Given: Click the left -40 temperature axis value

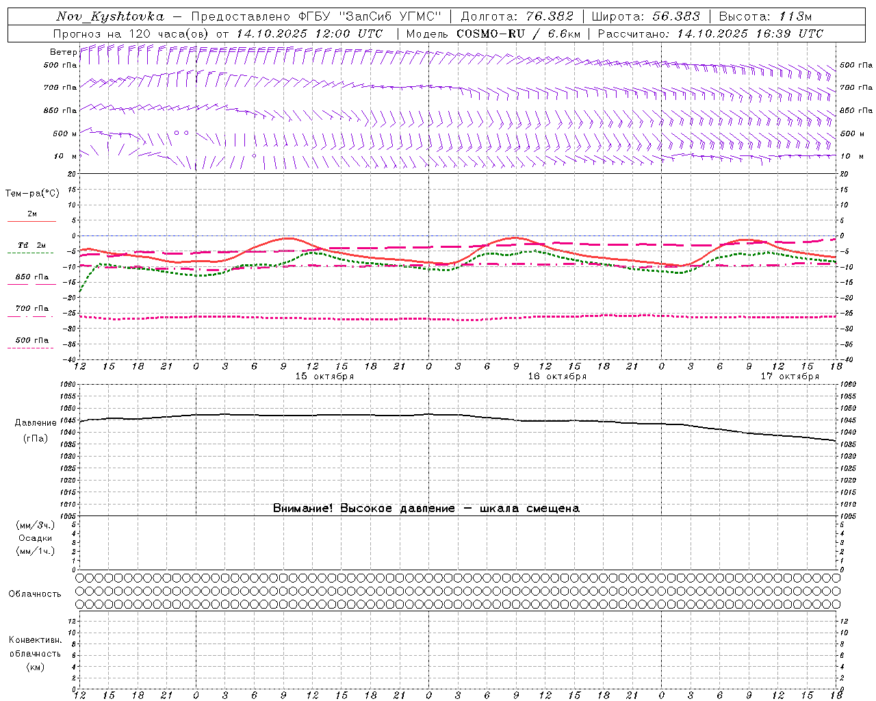Looking at the screenshot, I should (x=69, y=360).
